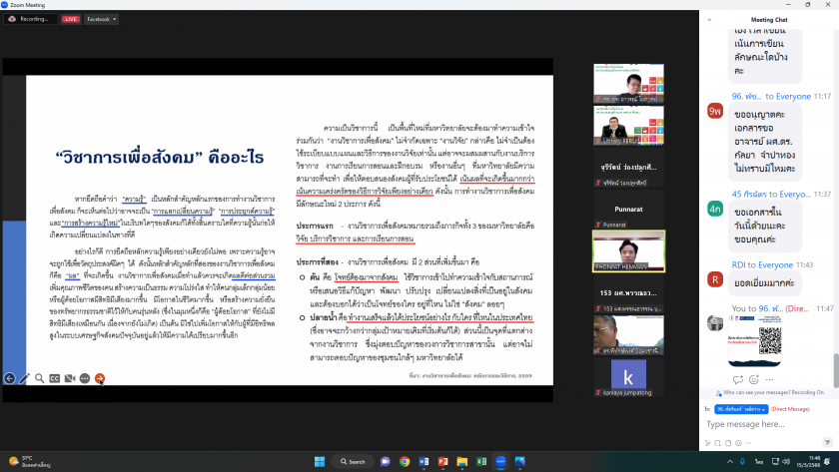Change chat recipient in the To dropdown
The image size is (839, 472).
(741, 409)
